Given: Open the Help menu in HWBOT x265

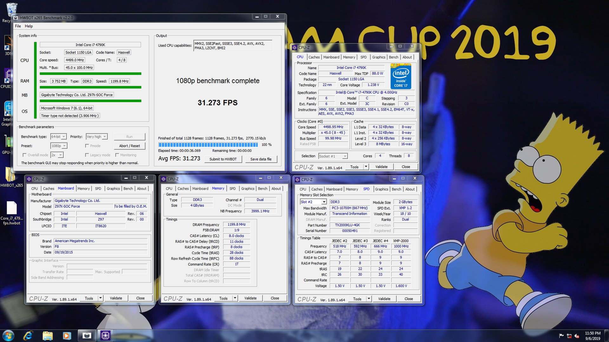Looking at the screenshot, I should click(x=29, y=26).
